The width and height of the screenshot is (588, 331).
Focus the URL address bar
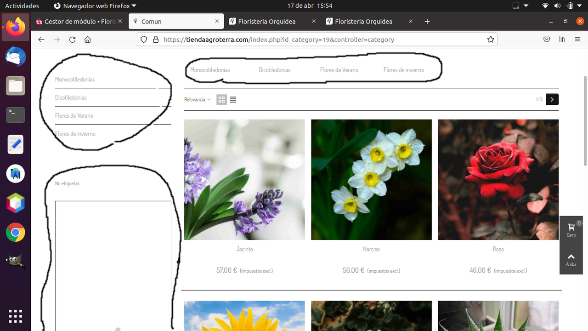coord(317,40)
